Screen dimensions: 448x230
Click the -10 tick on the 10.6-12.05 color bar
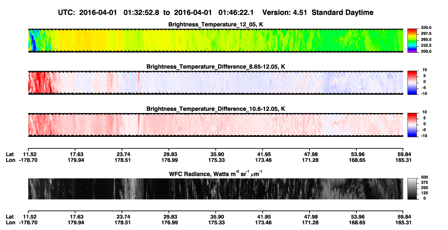coord(424,136)
